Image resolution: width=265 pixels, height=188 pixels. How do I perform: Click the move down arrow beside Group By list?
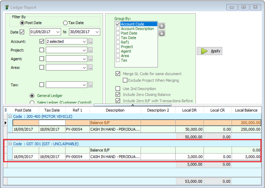162,33
